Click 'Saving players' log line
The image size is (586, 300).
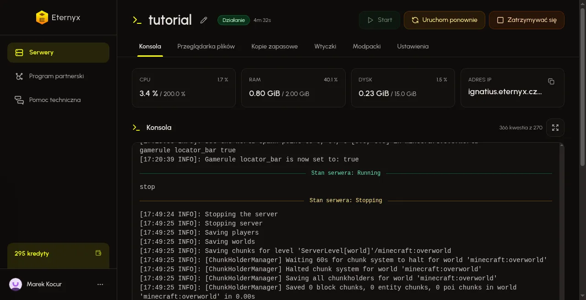pos(199,233)
